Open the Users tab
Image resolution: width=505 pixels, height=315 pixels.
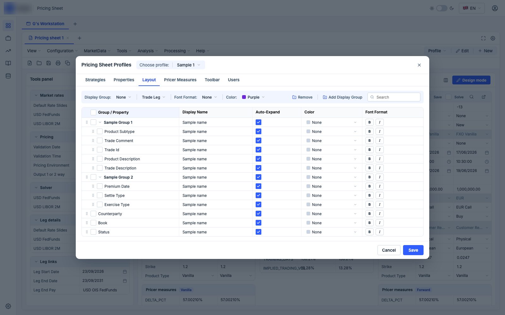pyautogui.click(x=234, y=80)
